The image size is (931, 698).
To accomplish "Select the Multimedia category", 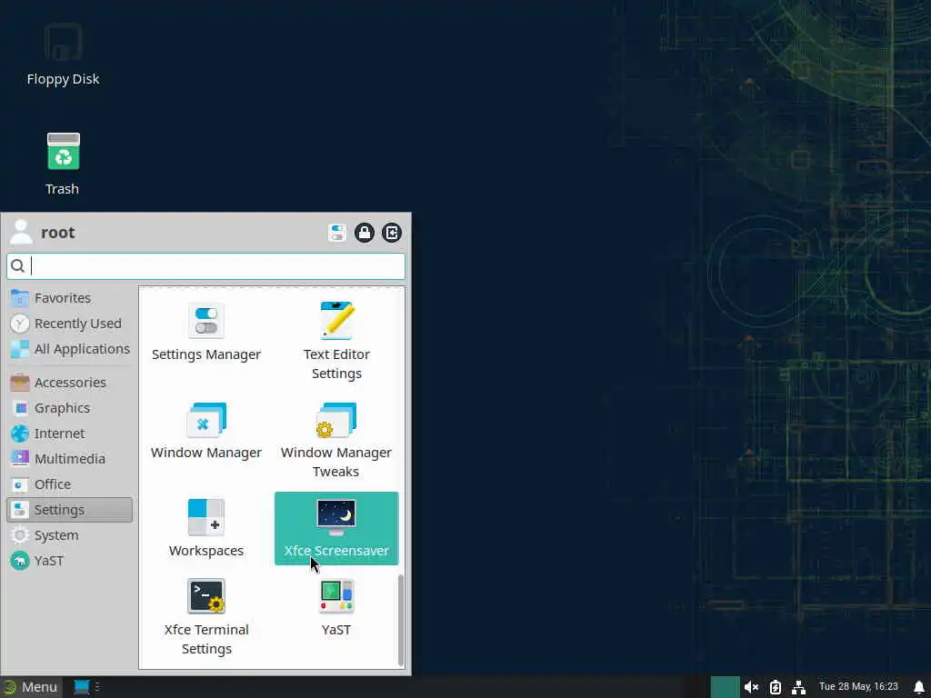I will pyautogui.click(x=69, y=459).
